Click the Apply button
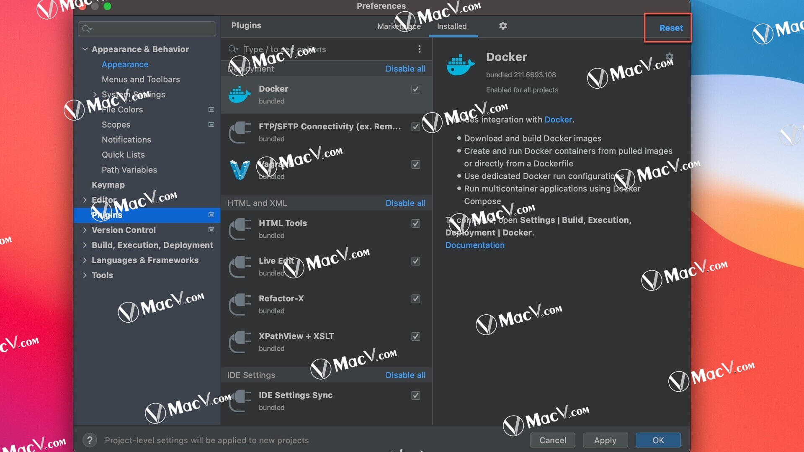This screenshot has height=452, width=804. point(605,440)
